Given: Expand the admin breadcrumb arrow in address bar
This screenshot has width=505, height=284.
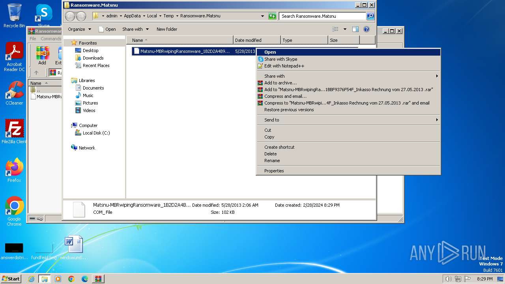Looking at the screenshot, I should (121, 16).
